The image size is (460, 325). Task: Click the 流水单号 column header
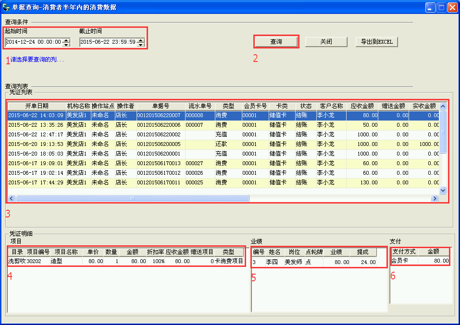click(x=200, y=106)
